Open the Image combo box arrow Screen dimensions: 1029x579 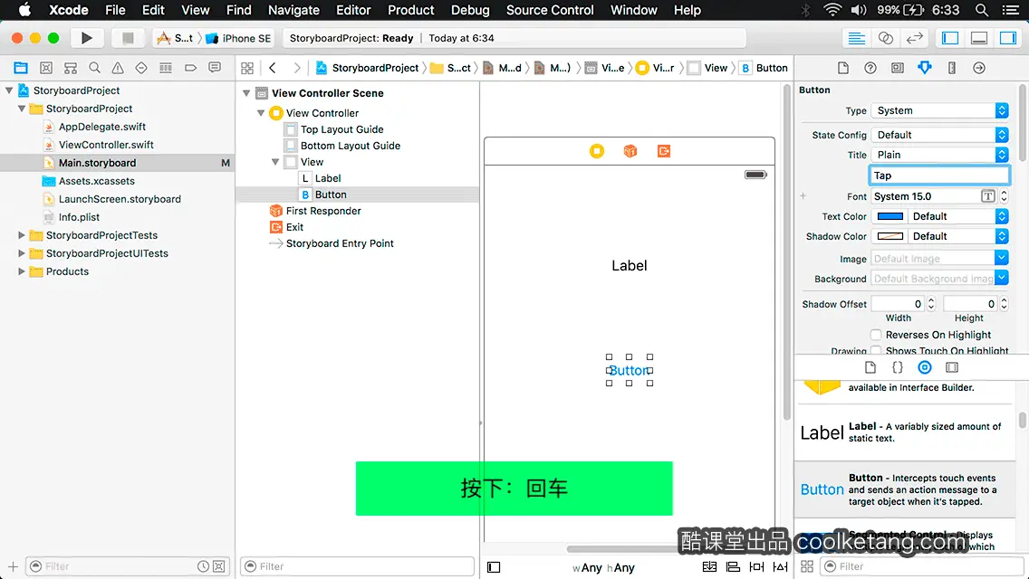pyautogui.click(x=1002, y=259)
